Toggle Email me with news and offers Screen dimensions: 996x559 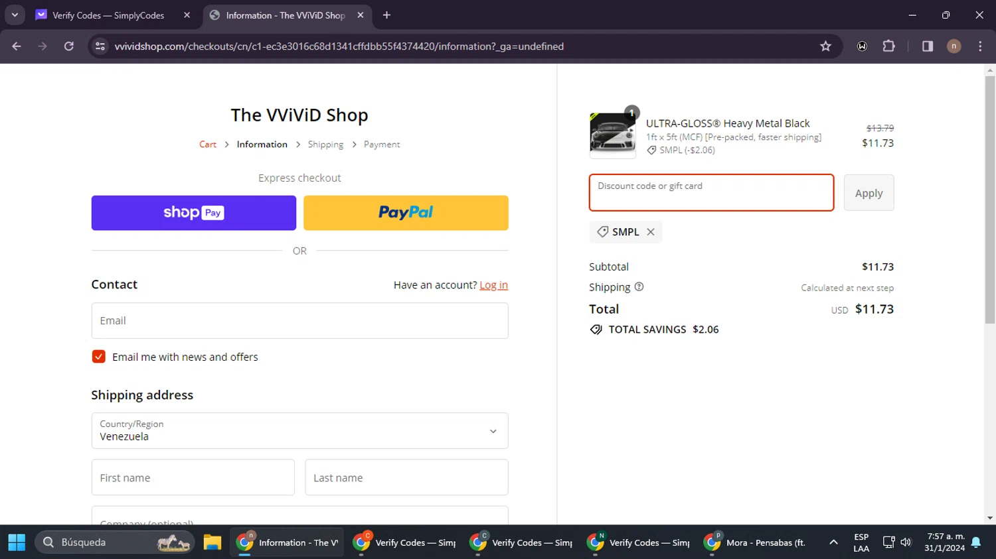click(x=99, y=357)
